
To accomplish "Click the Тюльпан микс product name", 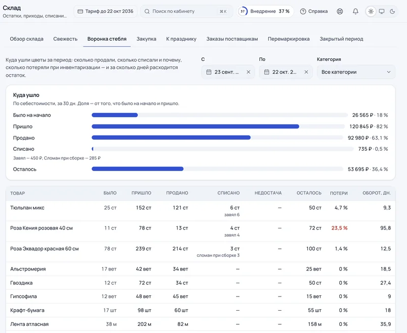I will tap(27, 208).
